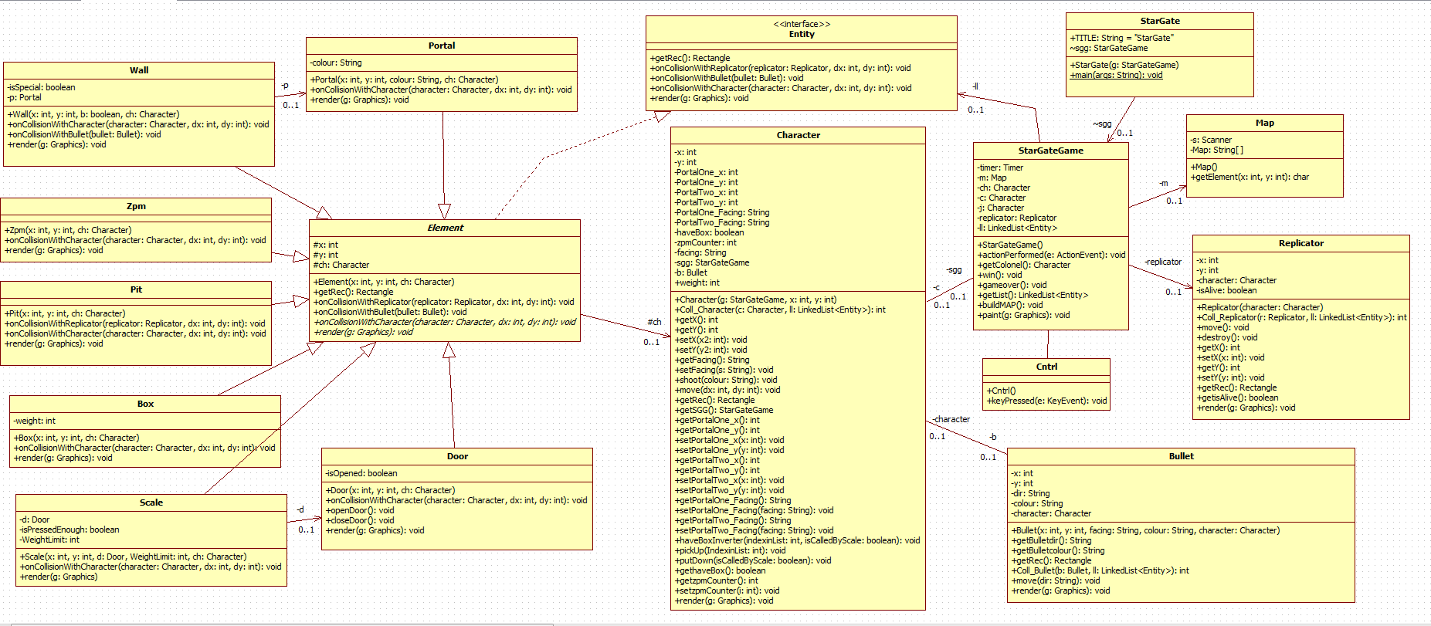Select the Wall class title
Image resolution: width=1431 pixels, height=626 pixels.
click(139, 70)
